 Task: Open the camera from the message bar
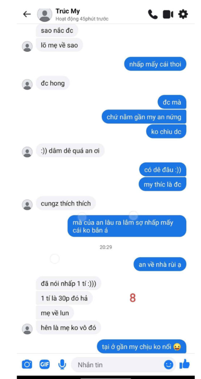click(27, 364)
